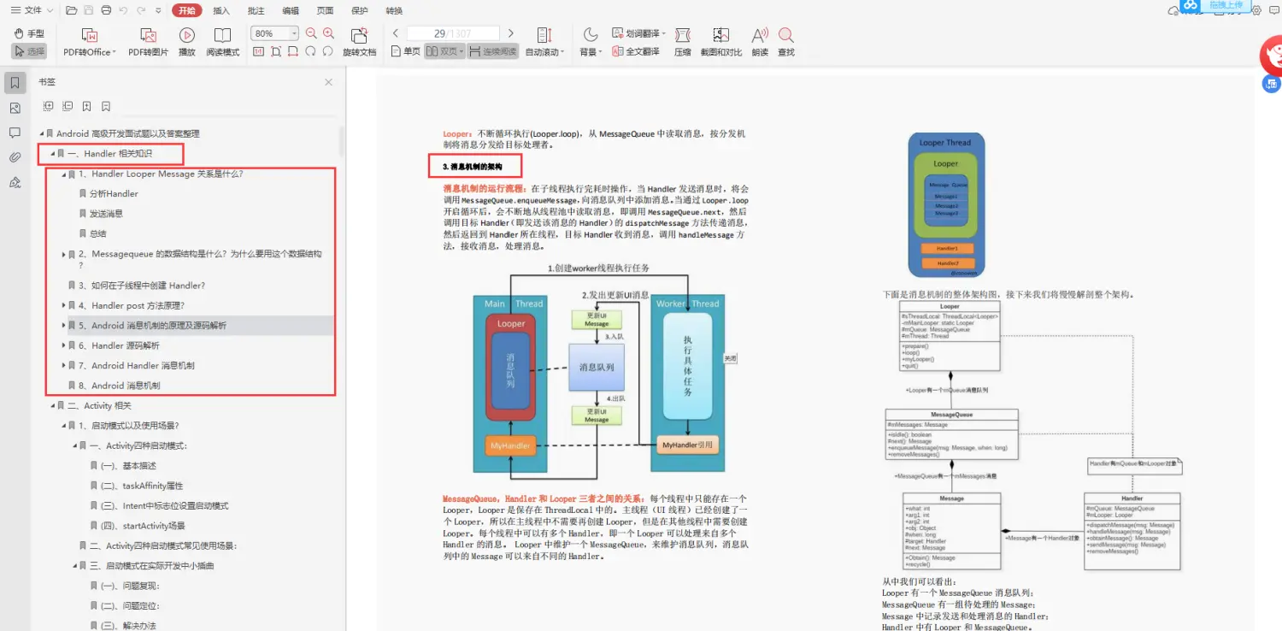This screenshot has height=631, width=1282.
Task: Open the comments panel in left sidebar
Action: (15, 133)
